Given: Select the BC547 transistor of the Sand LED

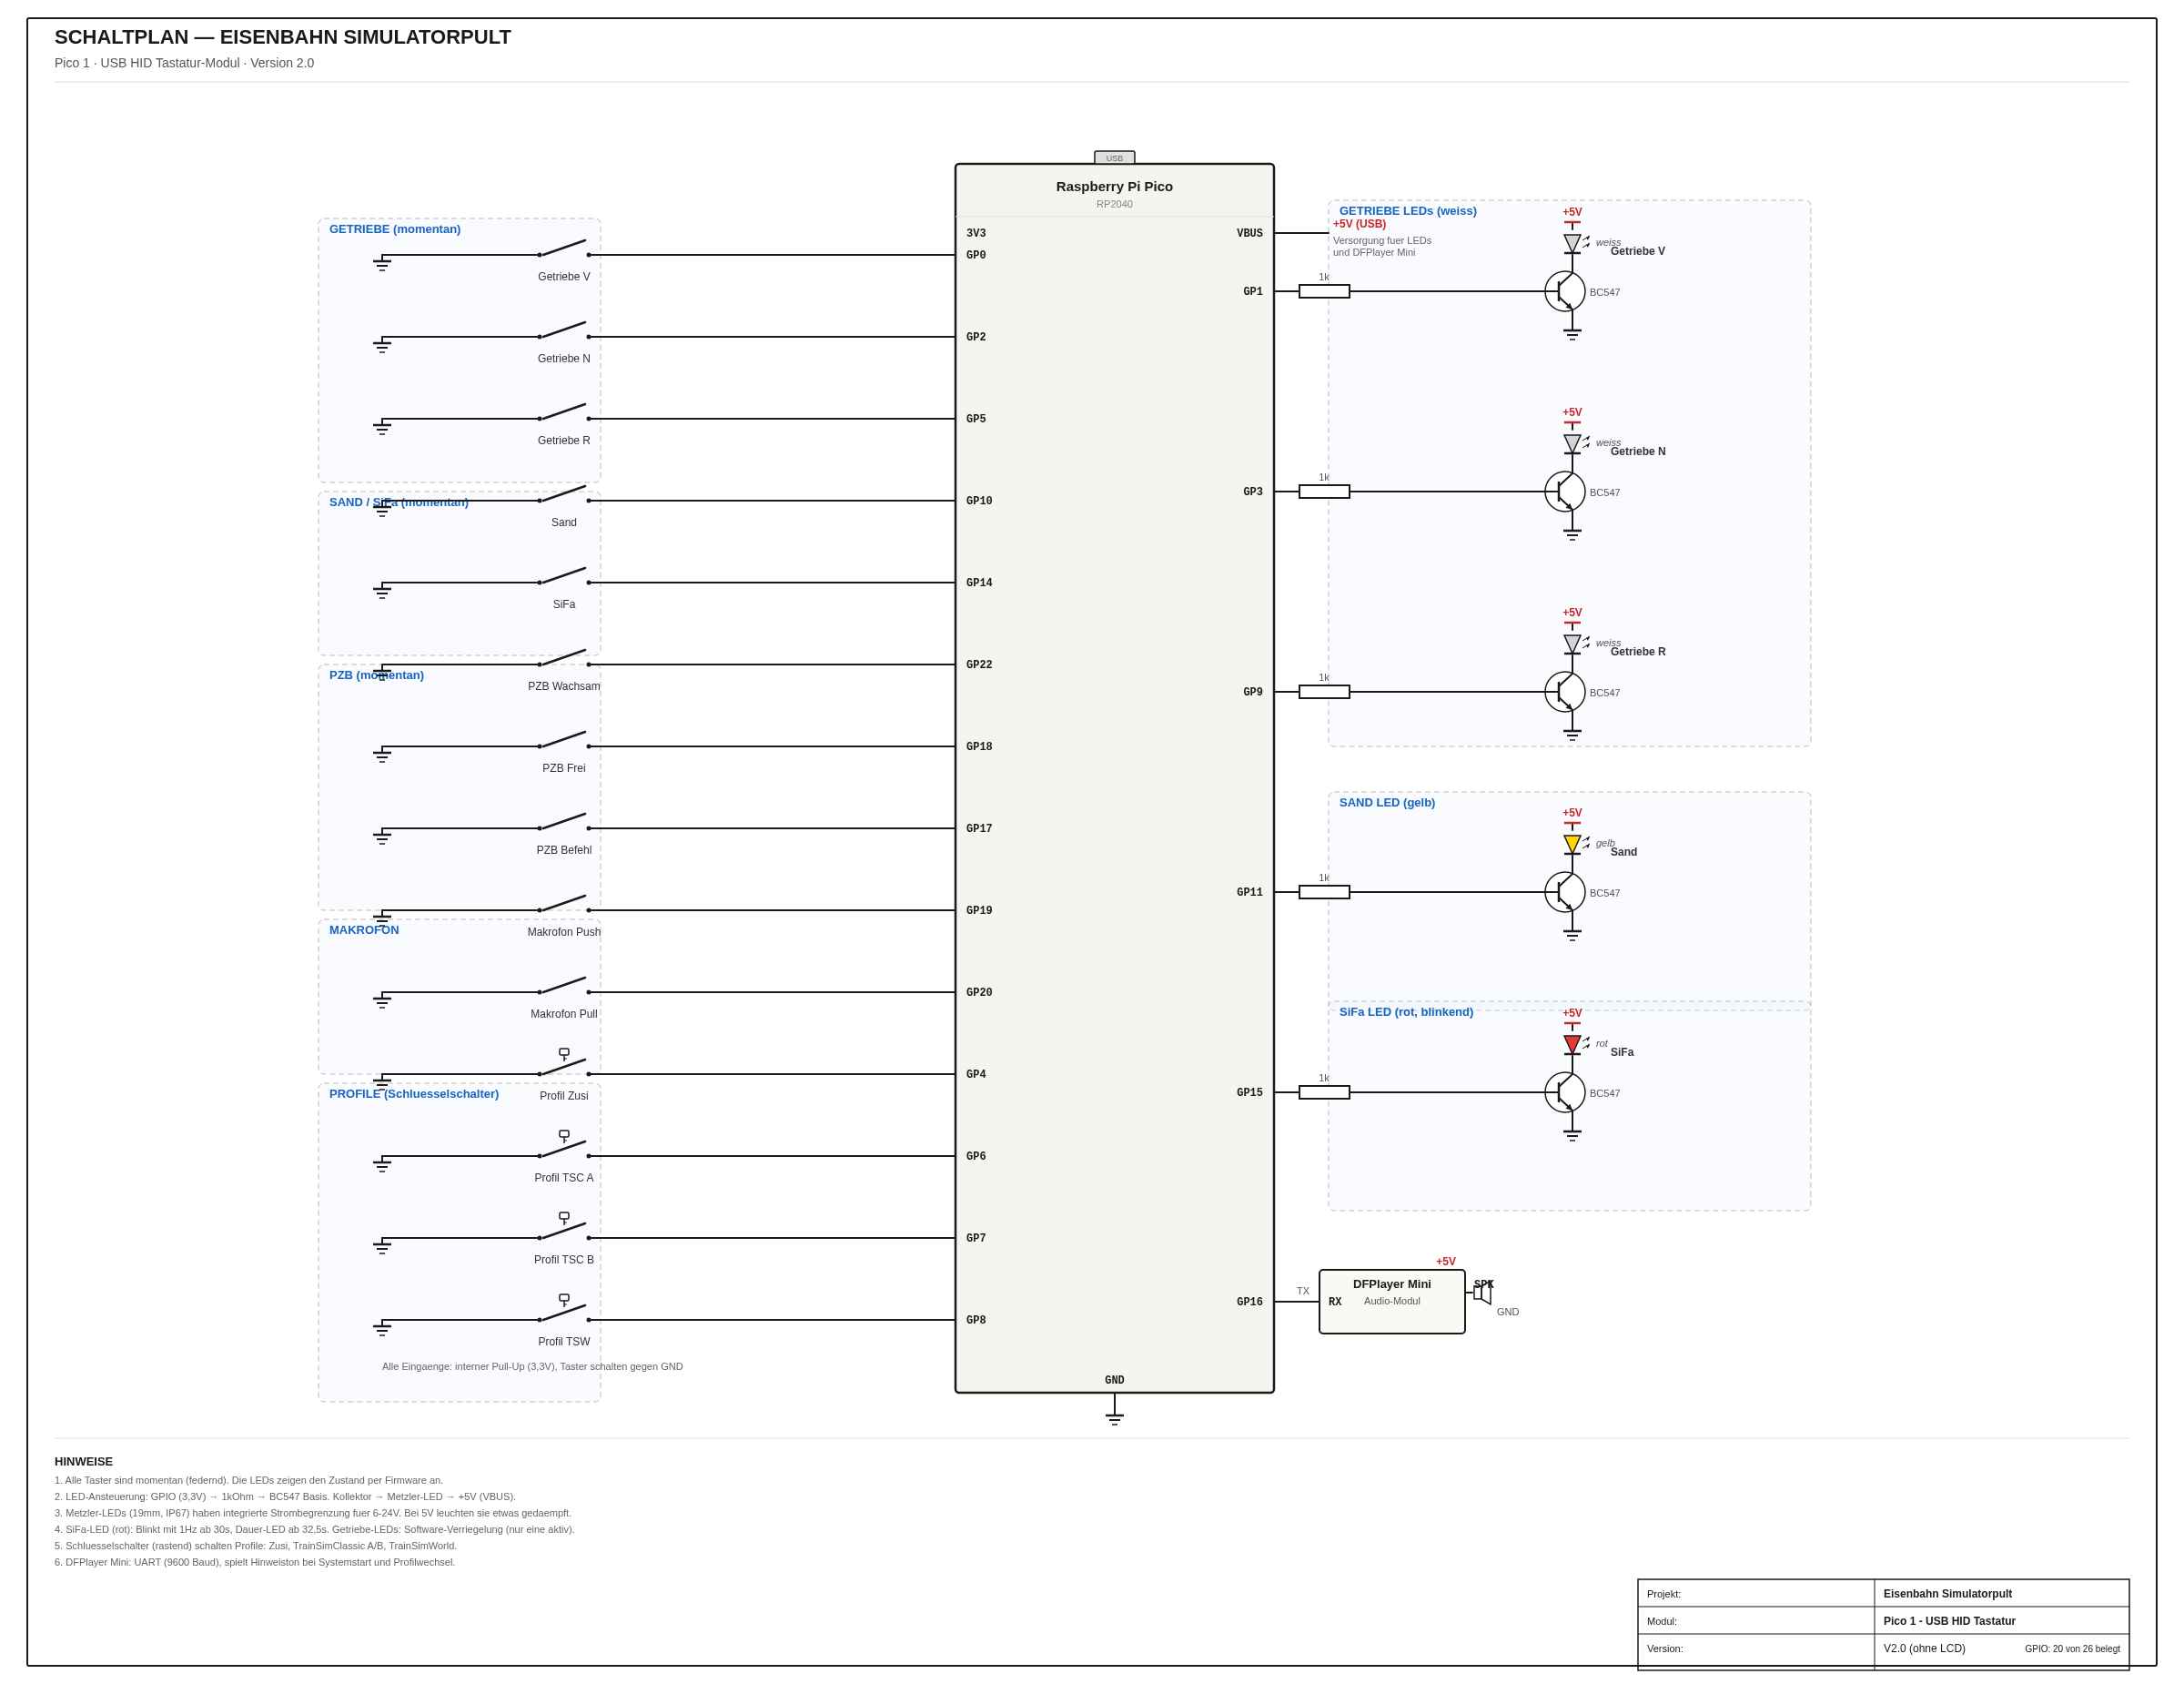Looking at the screenshot, I should click(x=1565, y=892).
